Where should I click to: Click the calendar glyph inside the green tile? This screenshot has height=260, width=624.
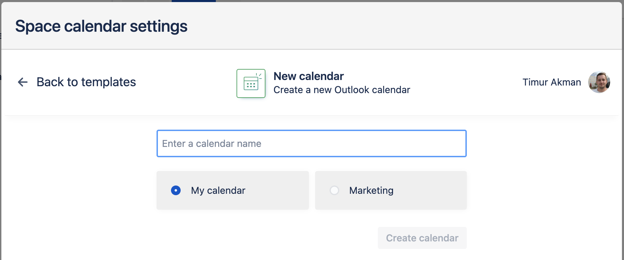pyautogui.click(x=251, y=83)
